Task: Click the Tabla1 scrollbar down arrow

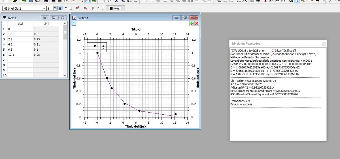Action: pyautogui.click(x=65, y=75)
